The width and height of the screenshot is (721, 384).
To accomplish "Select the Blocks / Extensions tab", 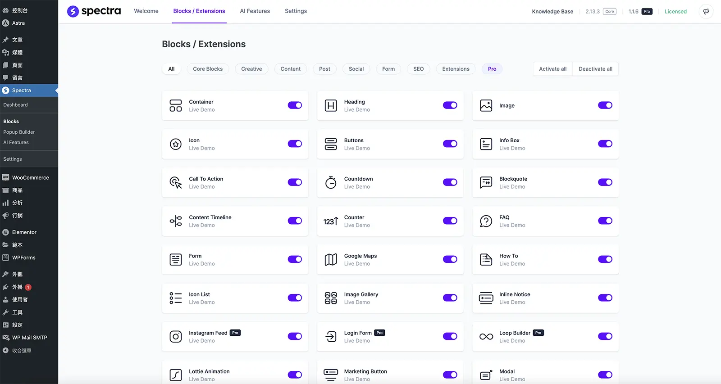I will 199,11.
